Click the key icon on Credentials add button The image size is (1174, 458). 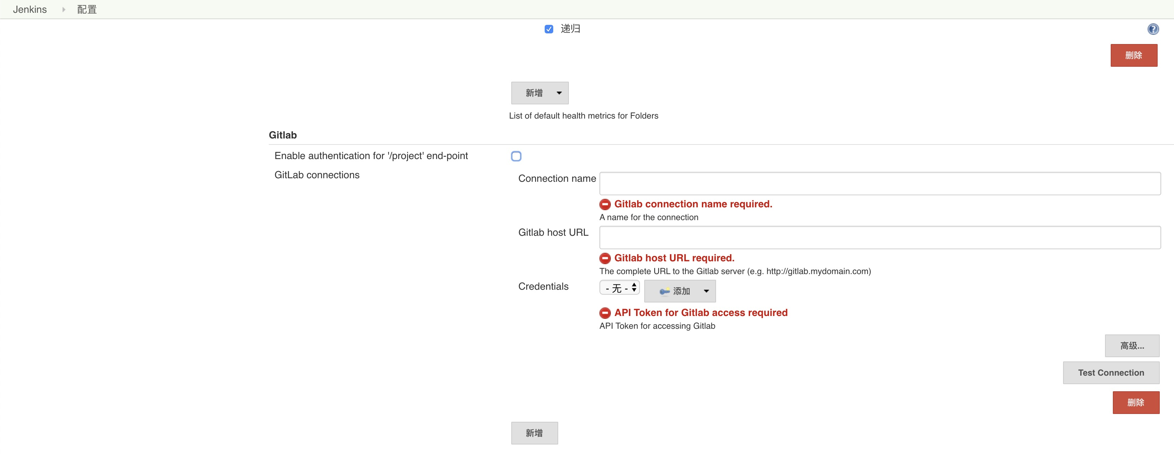pyautogui.click(x=665, y=291)
